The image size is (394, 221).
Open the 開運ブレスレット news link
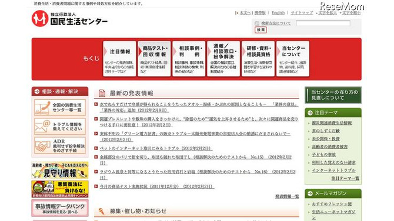click(199, 122)
